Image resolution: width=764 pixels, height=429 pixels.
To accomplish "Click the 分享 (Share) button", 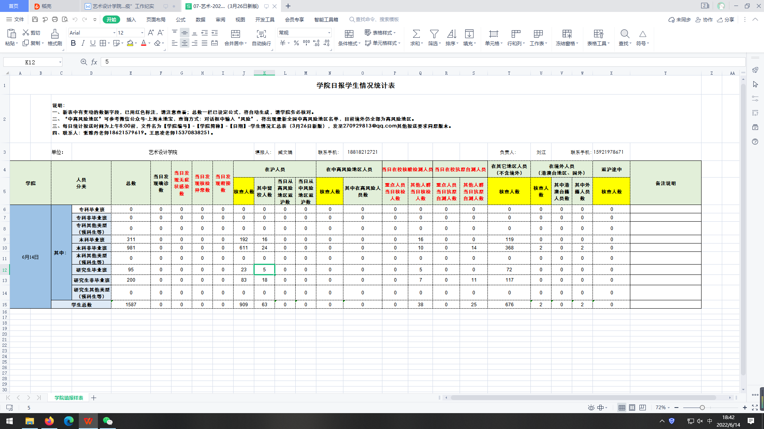I will 726,19.
